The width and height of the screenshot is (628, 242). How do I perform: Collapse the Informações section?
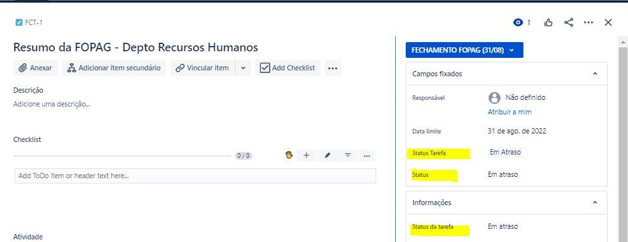(x=594, y=203)
